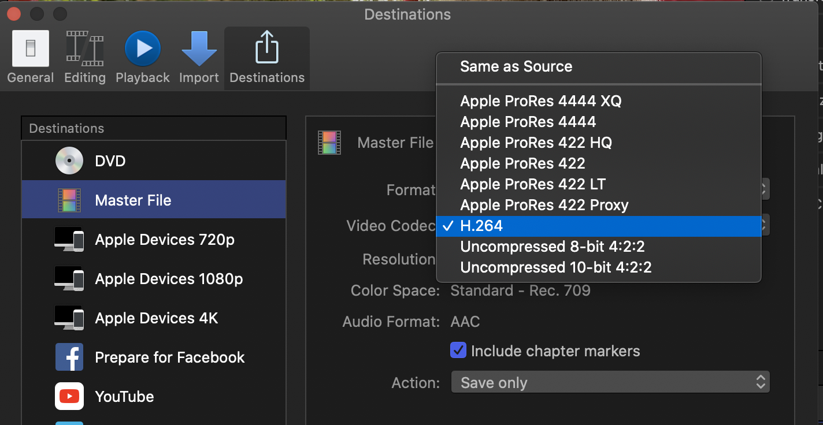Click the Apple Devices 1080p destination

pyautogui.click(x=169, y=279)
